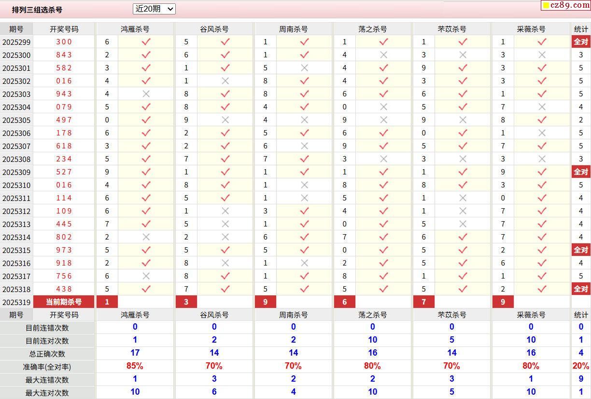Click gray cross in 周南 row 2025301

click(x=304, y=68)
